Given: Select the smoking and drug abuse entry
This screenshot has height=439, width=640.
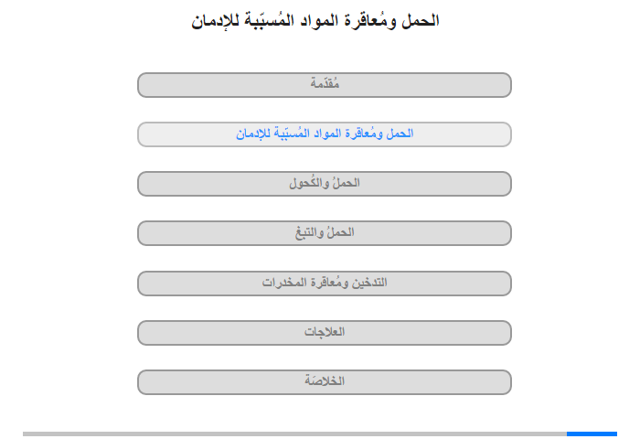Looking at the screenshot, I should tap(324, 284).
